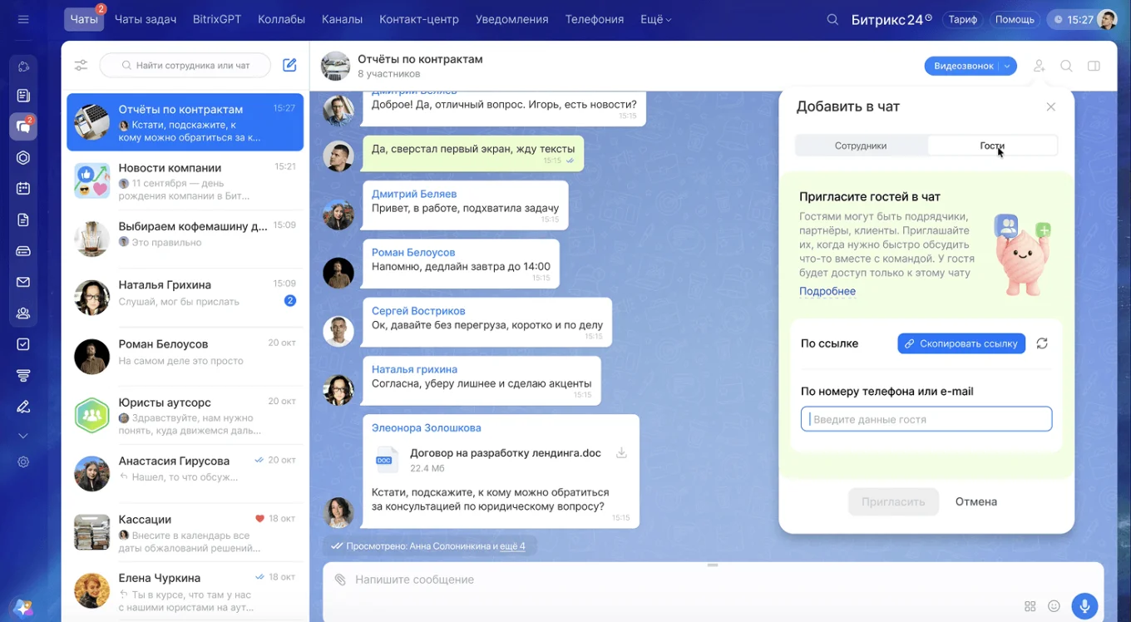This screenshot has width=1131, height=622.
Task: Open the user profile avatar top right
Action: 1106,20
